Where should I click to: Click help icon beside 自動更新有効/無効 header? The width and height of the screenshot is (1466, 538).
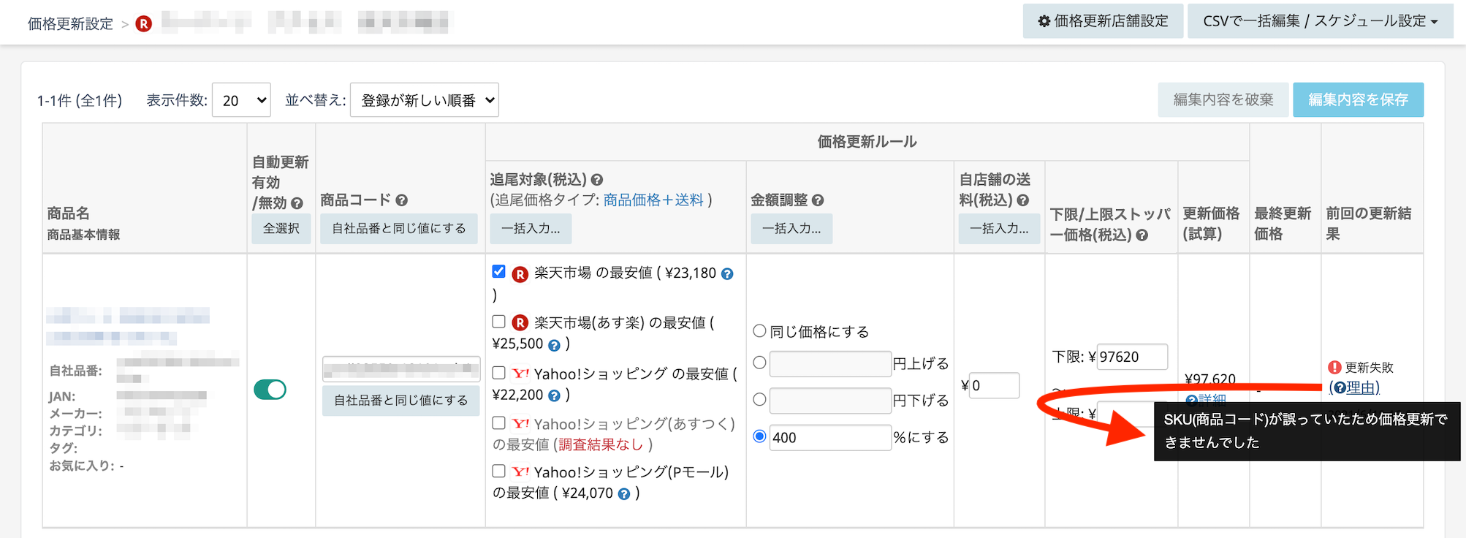pyautogui.click(x=297, y=203)
